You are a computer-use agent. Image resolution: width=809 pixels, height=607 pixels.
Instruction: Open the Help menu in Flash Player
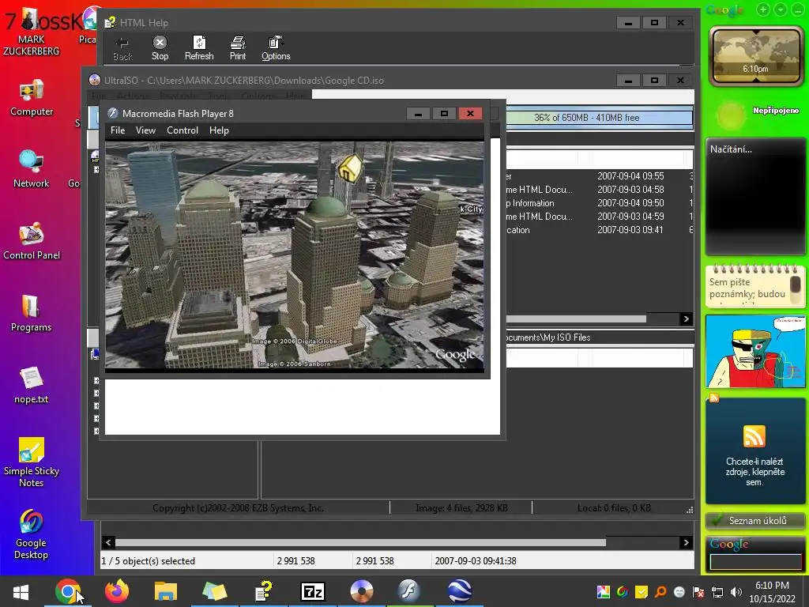[x=219, y=130]
